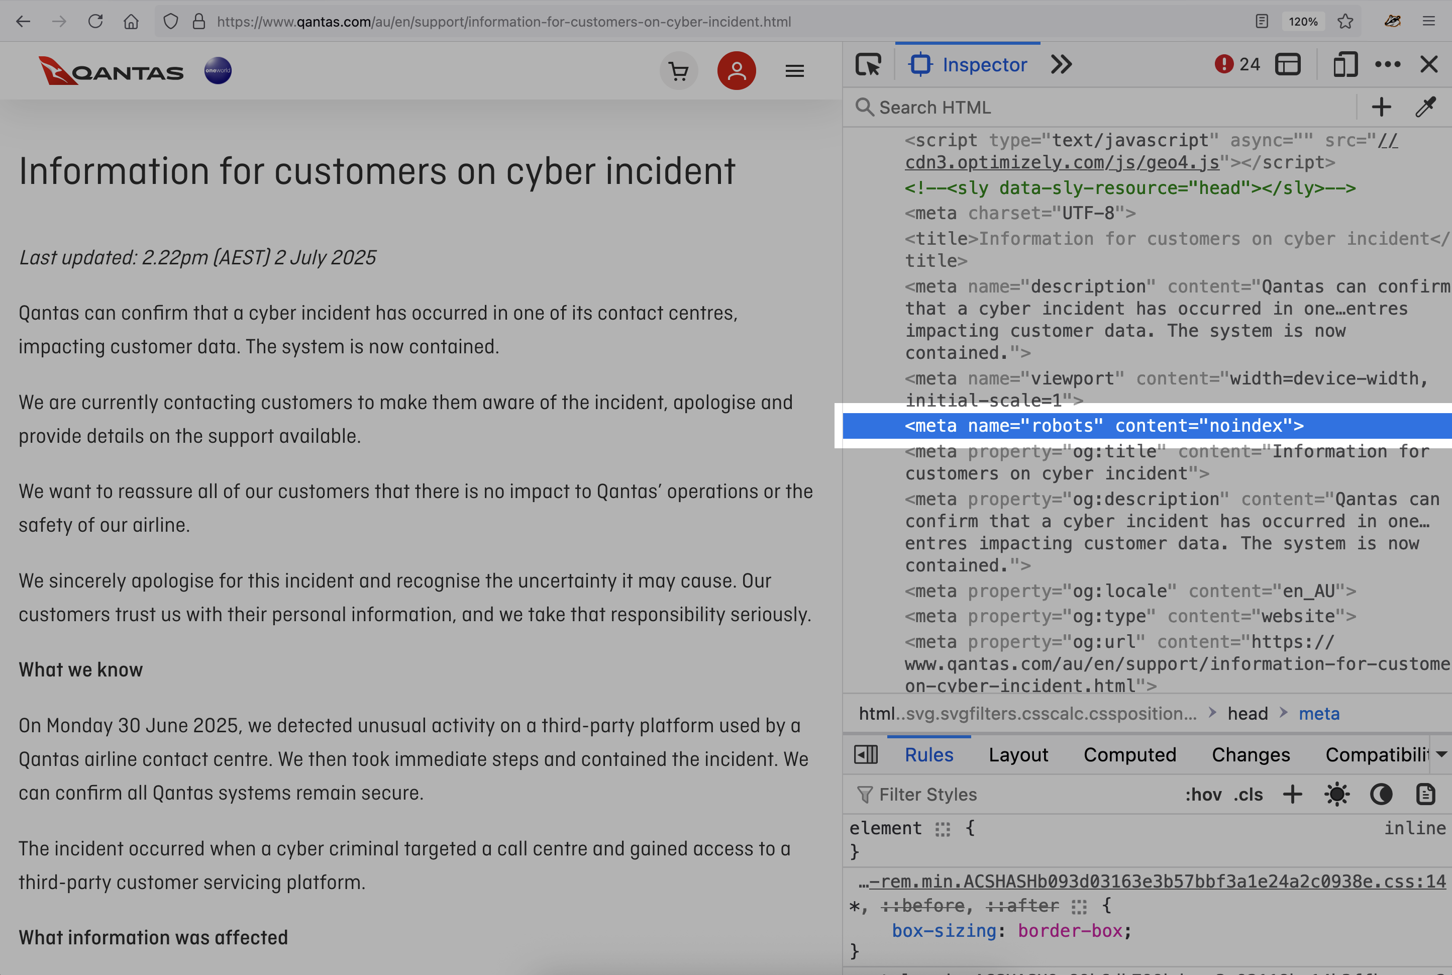This screenshot has width=1452, height=975.
Task: Switch to the Changes tab
Action: point(1251,755)
